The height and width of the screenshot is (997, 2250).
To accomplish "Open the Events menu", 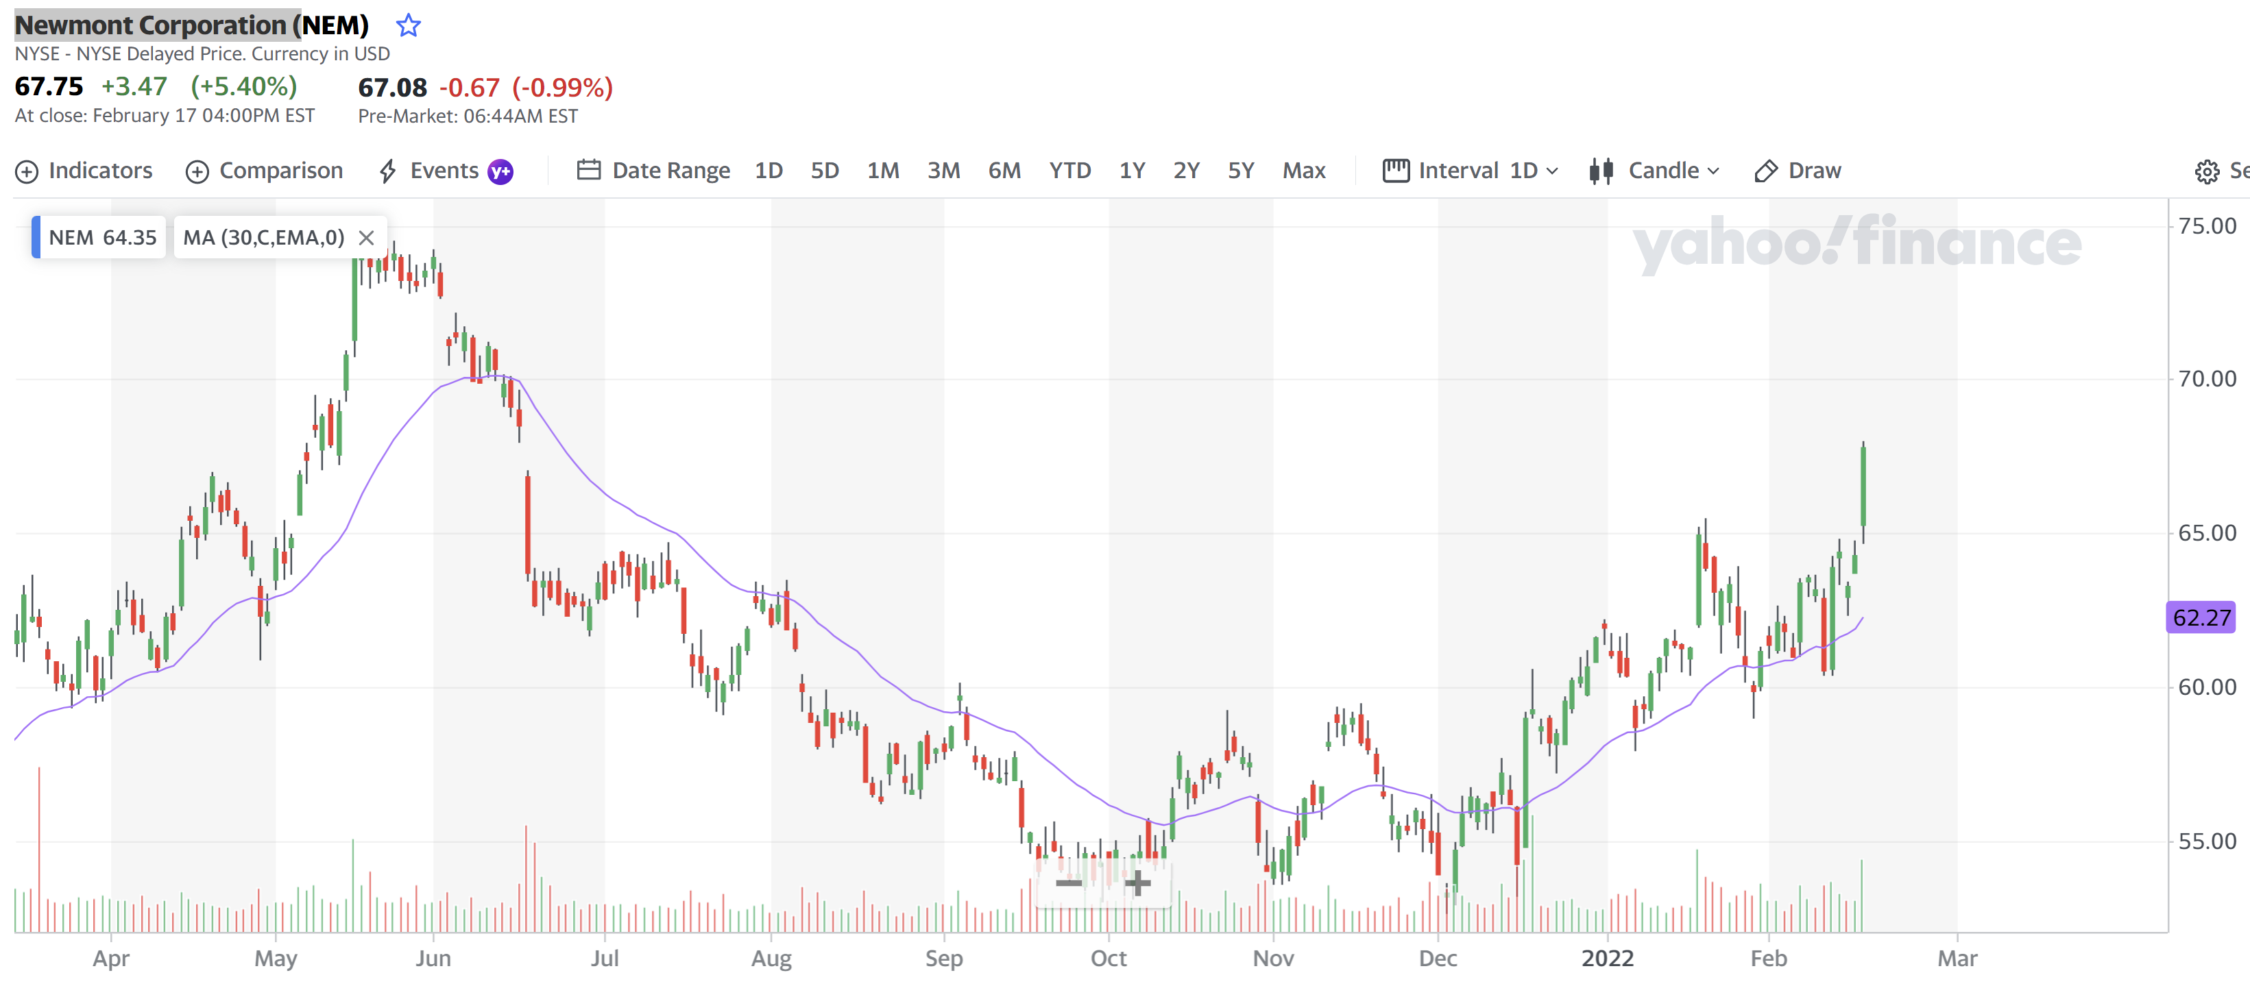I will point(445,170).
